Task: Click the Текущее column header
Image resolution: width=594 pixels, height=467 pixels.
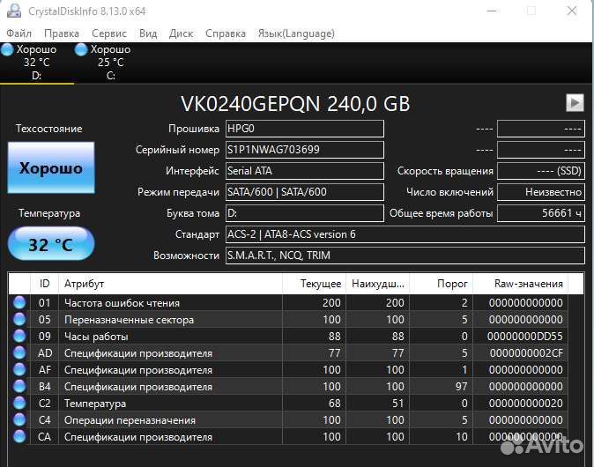Action: [315, 284]
